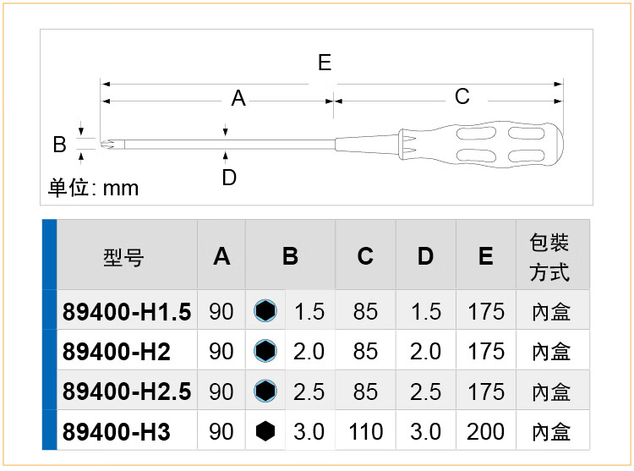This screenshot has width=634, height=471.
Task: Click the dimension label D below the shaft
Action: 229,178
